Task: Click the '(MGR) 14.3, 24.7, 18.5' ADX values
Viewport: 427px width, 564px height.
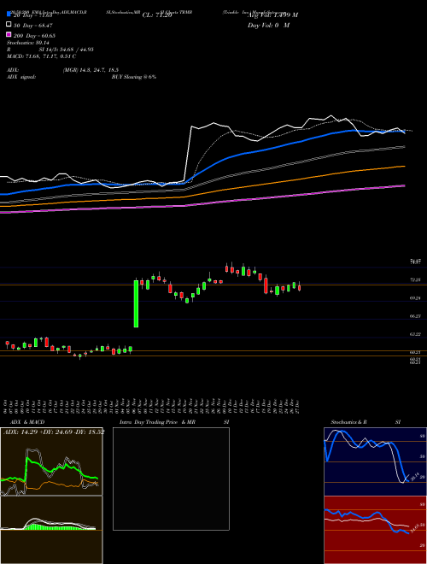Action: (91, 70)
